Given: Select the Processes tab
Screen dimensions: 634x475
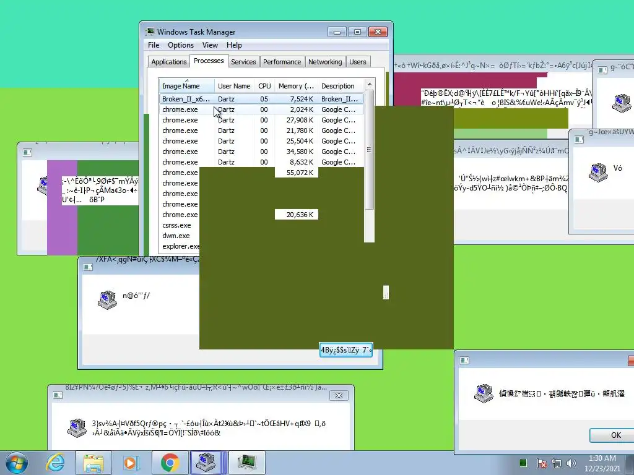Looking at the screenshot, I should [209, 61].
